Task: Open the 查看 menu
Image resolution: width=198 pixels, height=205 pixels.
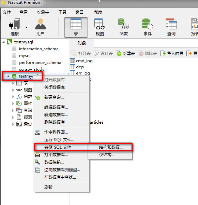Action: 24,12
